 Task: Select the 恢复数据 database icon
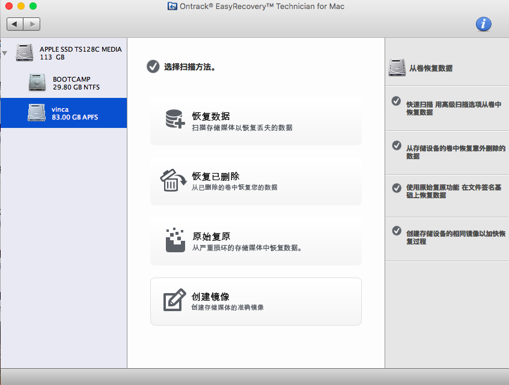(175, 118)
